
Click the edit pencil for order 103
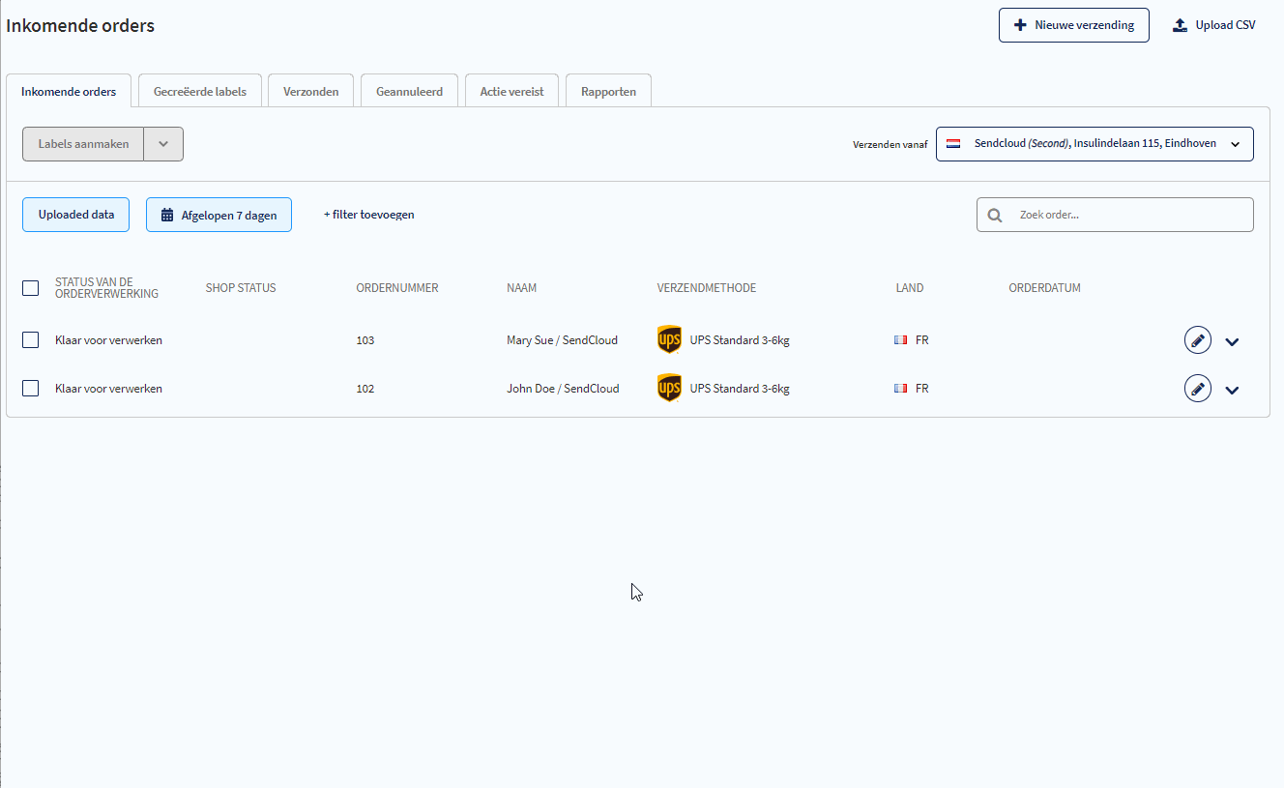coord(1197,340)
